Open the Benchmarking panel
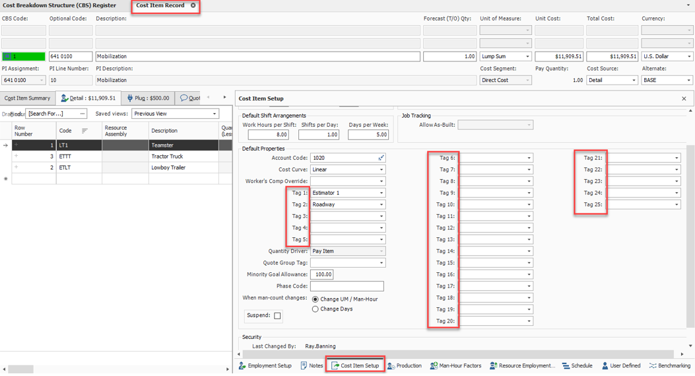Screen dimensions: 695x376 [670, 365]
